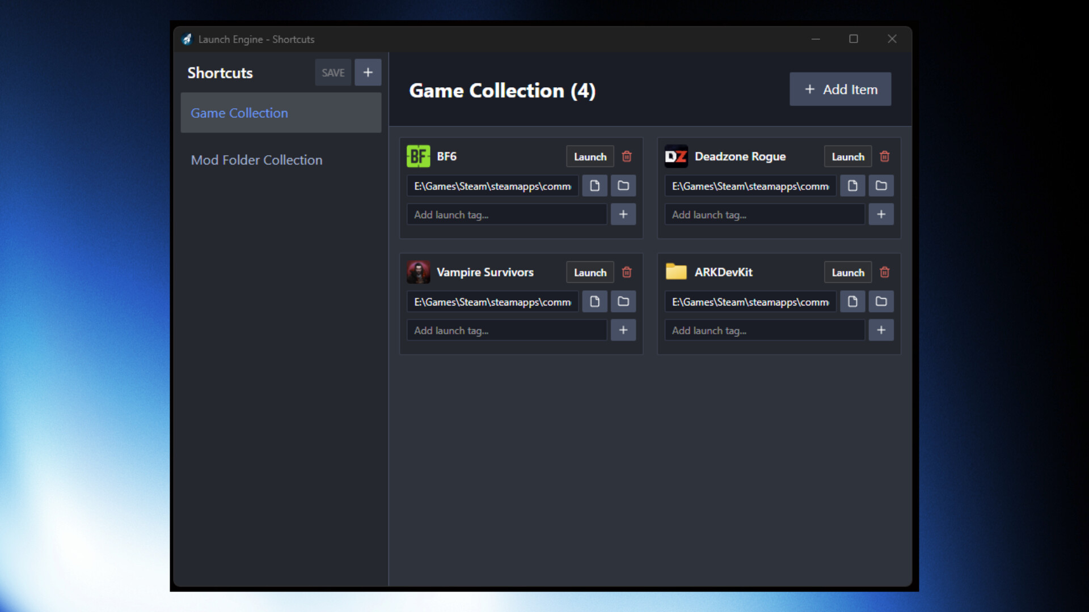
Task: Launch BF6
Action: (x=590, y=156)
